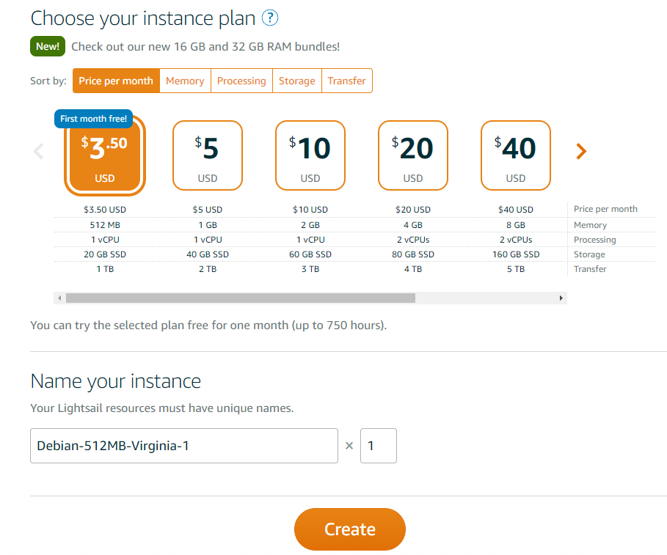Image resolution: width=667 pixels, height=555 pixels.
Task: Sort plans by Transfer
Action: click(x=346, y=81)
